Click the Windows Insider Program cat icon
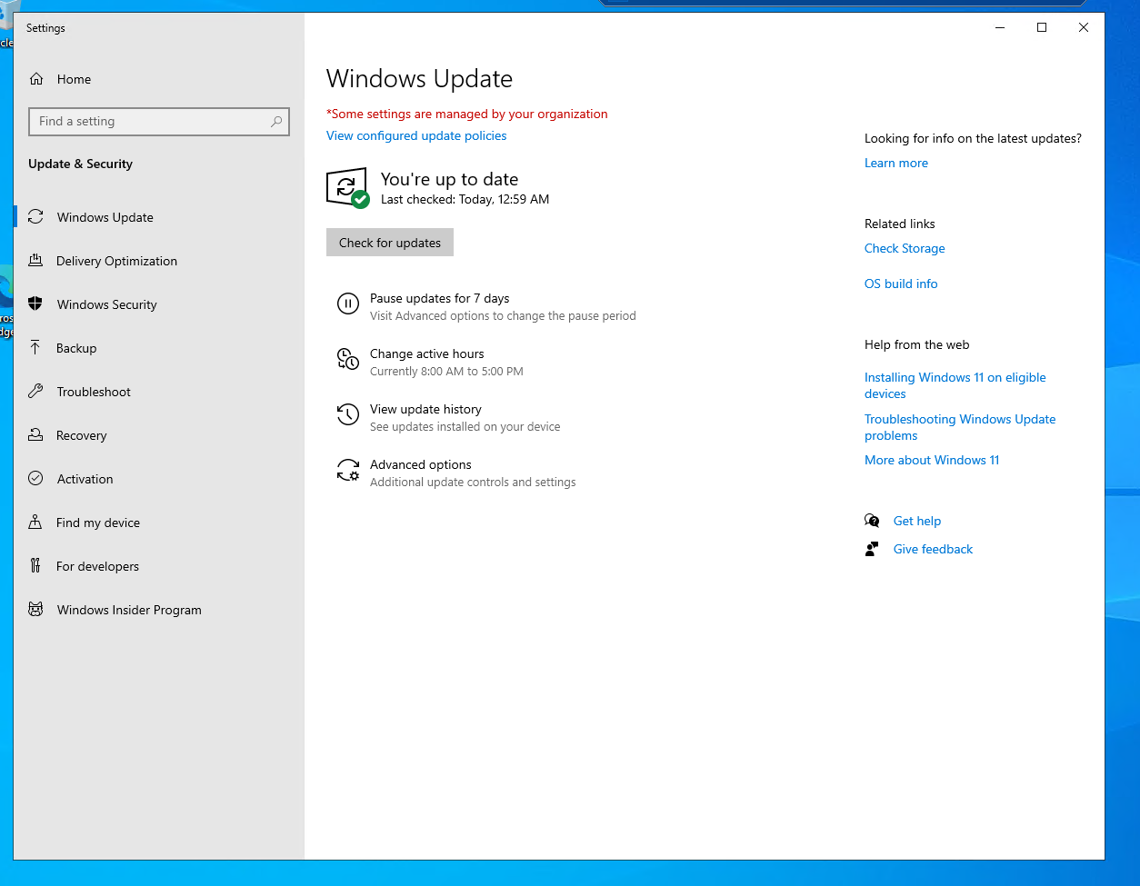This screenshot has height=886, width=1140. click(35, 610)
